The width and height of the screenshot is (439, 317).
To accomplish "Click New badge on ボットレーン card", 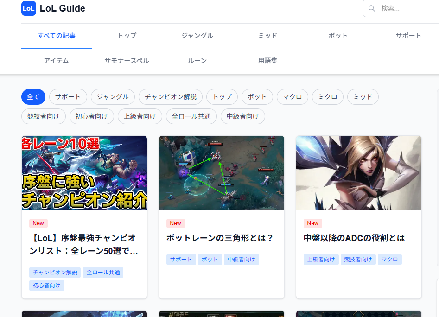I will 176,223.
